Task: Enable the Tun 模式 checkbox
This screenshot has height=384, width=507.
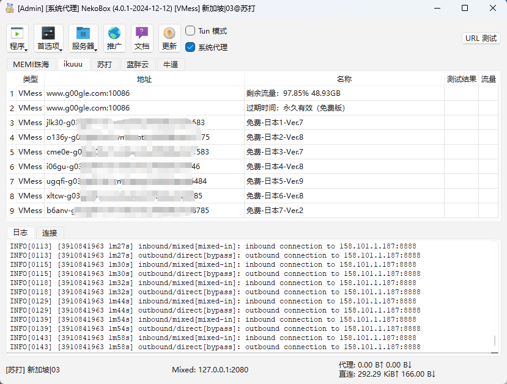Action: 190,31
